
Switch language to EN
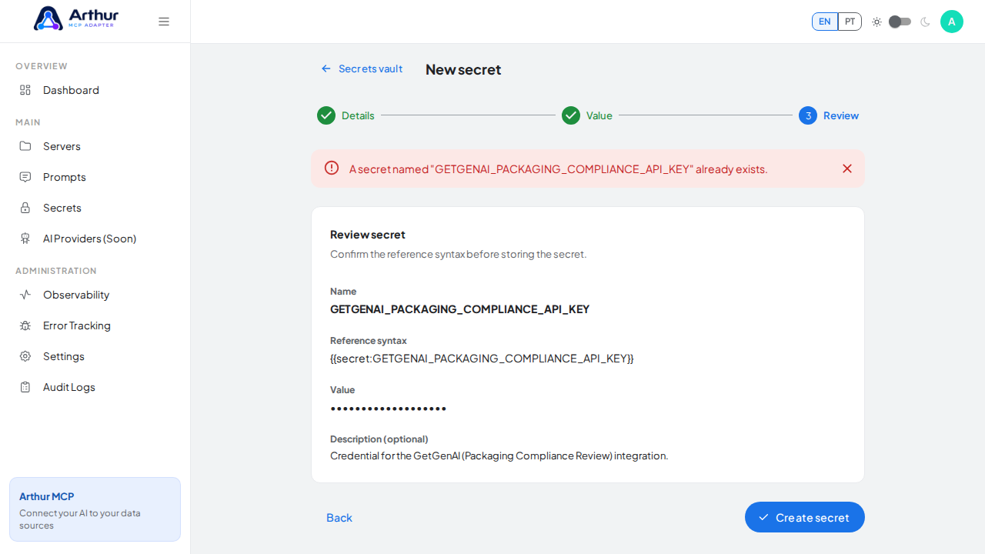(x=825, y=22)
